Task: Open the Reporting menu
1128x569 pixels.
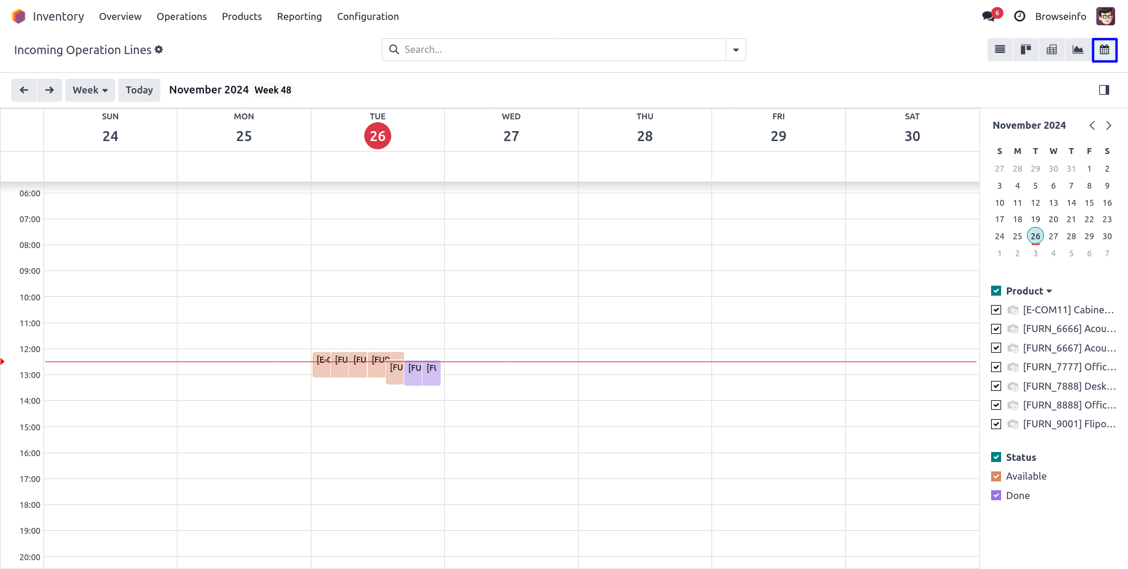Action: (x=299, y=16)
